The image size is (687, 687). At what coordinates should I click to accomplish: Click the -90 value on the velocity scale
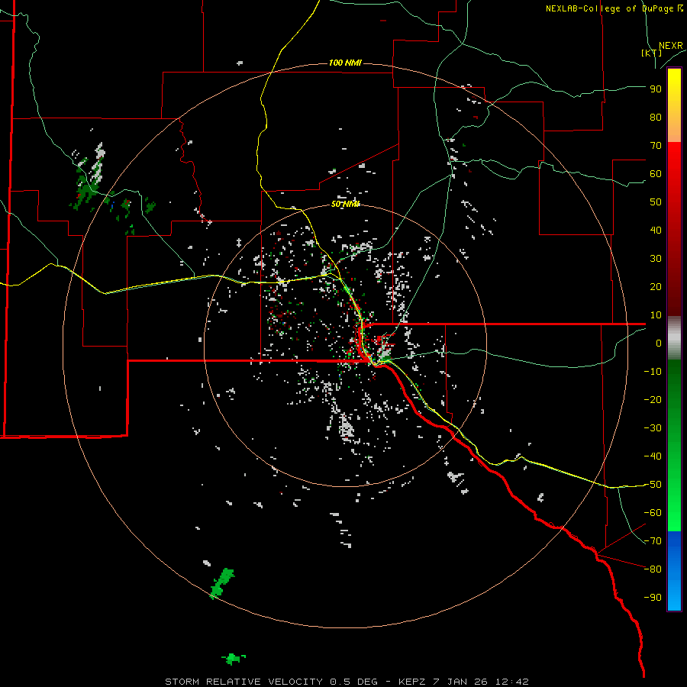tap(653, 598)
